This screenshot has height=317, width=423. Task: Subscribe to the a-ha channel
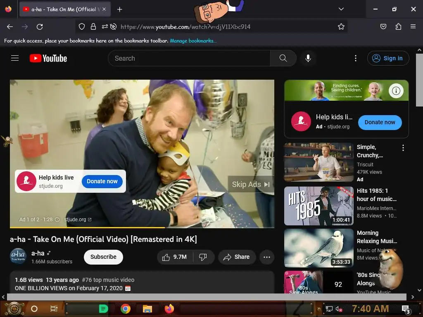(x=103, y=257)
